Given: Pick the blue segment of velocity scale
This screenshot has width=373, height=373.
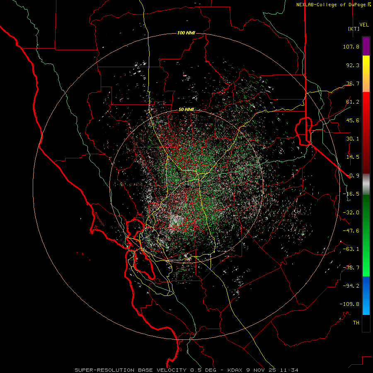Looking at the screenshot, I should tap(366, 295).
